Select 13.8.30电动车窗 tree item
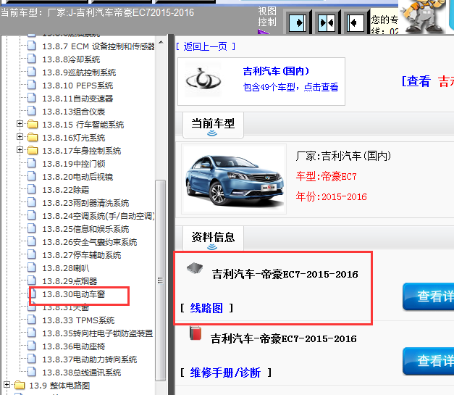The image size is (454, 395). coord(74,294)
